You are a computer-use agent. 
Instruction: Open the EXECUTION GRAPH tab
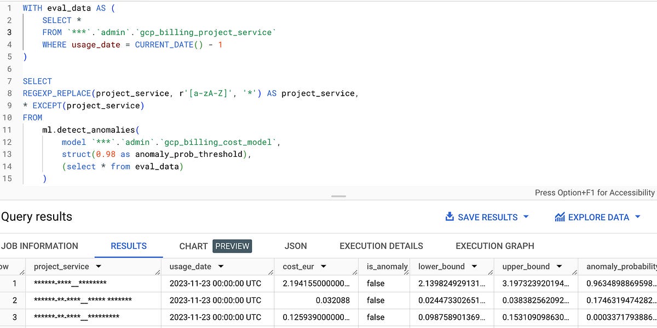[494, 246]
